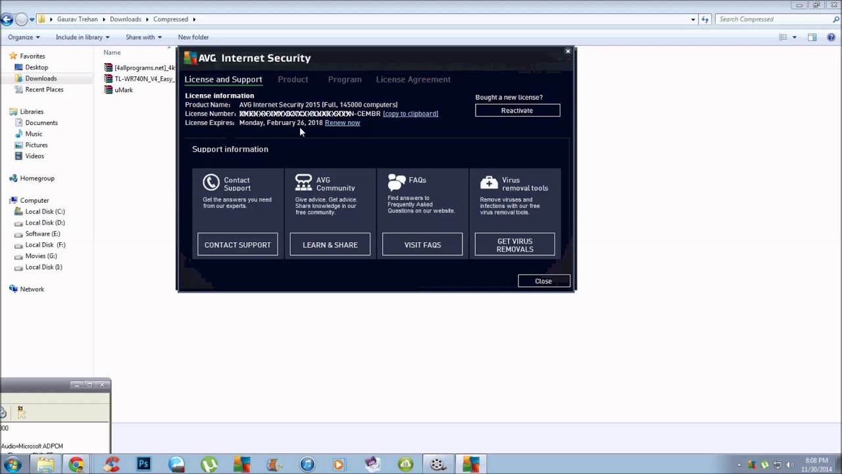Image resolution: width=842 pixels, height=474 pixels.
Task: Open Google Chrome from the taskbar
Action: [x=76, y=465]
